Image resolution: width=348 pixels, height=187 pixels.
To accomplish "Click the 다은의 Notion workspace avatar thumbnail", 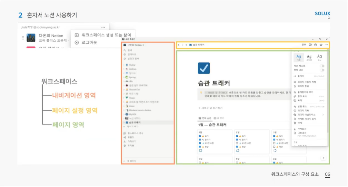I will (x=31, y=38).
